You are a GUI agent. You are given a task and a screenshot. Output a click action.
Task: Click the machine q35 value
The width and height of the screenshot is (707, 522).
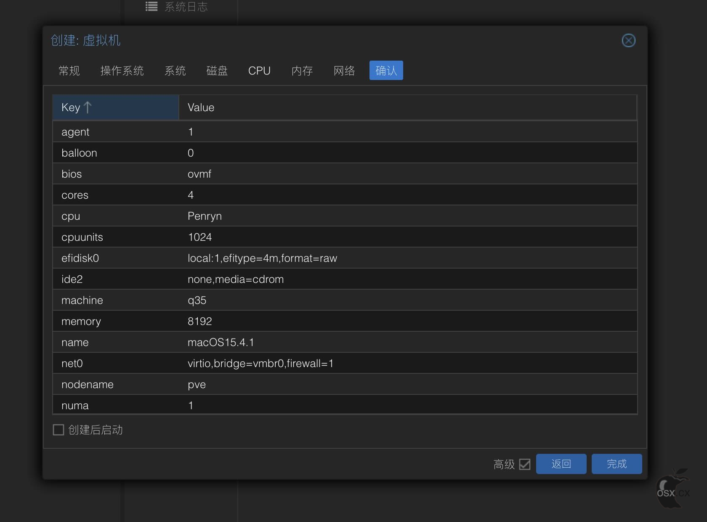[x=197, y=300]
